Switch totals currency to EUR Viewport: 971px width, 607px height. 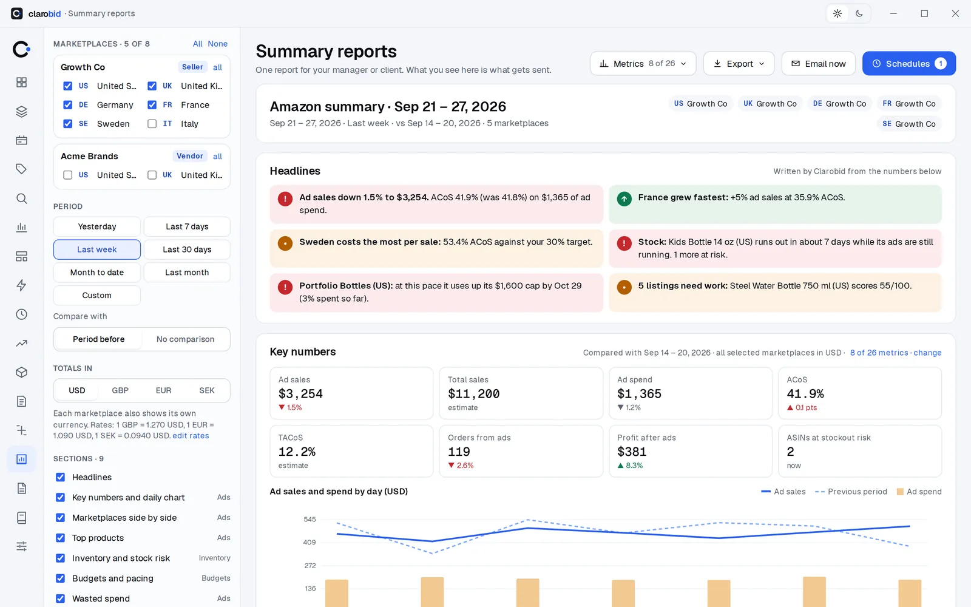[163, 390]
